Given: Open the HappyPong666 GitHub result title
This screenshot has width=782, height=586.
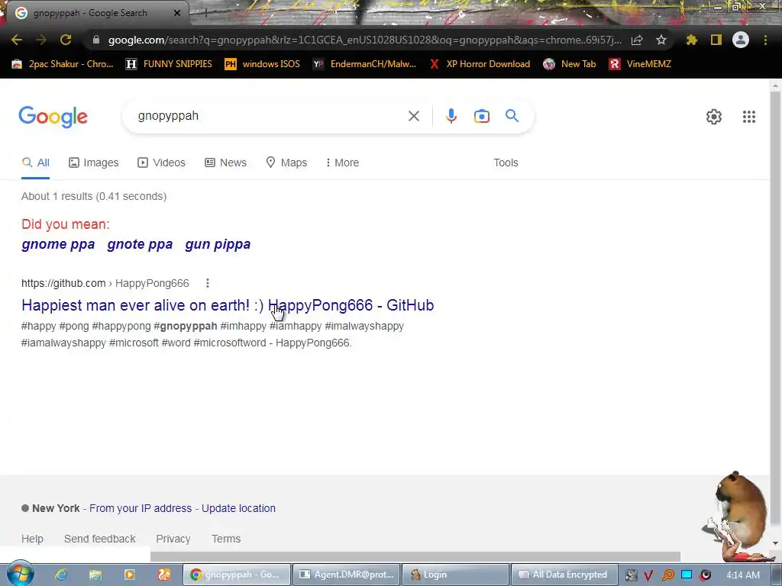Looking at the screenshot, I should (228, 305).
